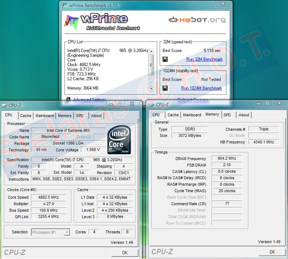
Task: Click the left CPU-Z title bar icon
Action: click(x=4, y=105)
